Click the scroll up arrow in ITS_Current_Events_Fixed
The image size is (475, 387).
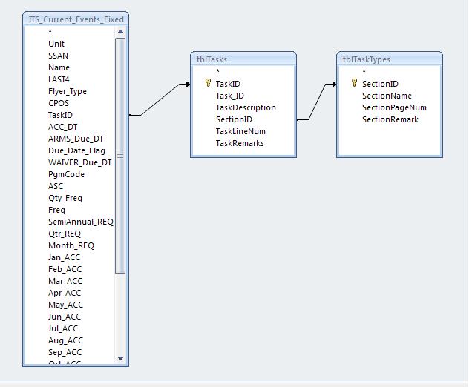(120, 32)
